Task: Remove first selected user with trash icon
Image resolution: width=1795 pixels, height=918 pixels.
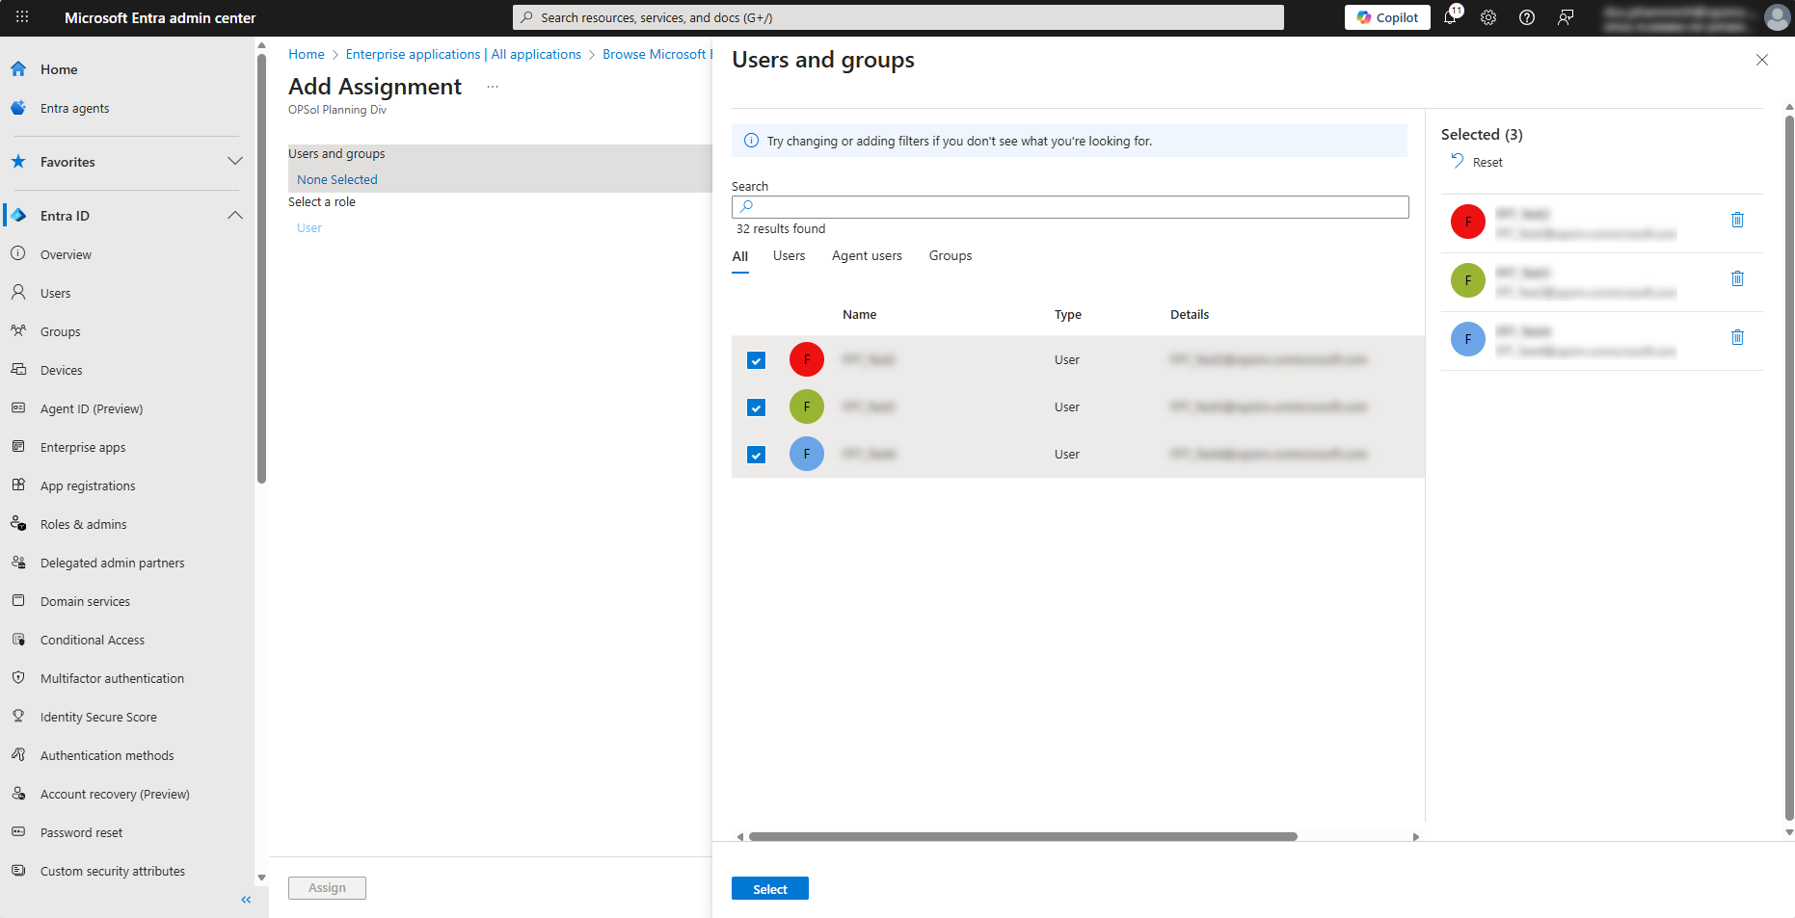Action: 1737,221
